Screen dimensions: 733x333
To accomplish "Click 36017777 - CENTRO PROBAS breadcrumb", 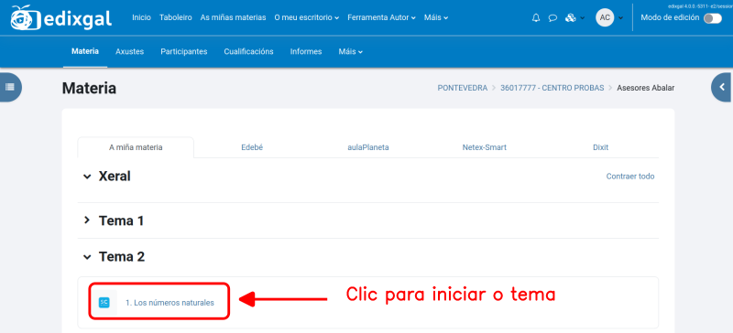I will click(552, 88).
